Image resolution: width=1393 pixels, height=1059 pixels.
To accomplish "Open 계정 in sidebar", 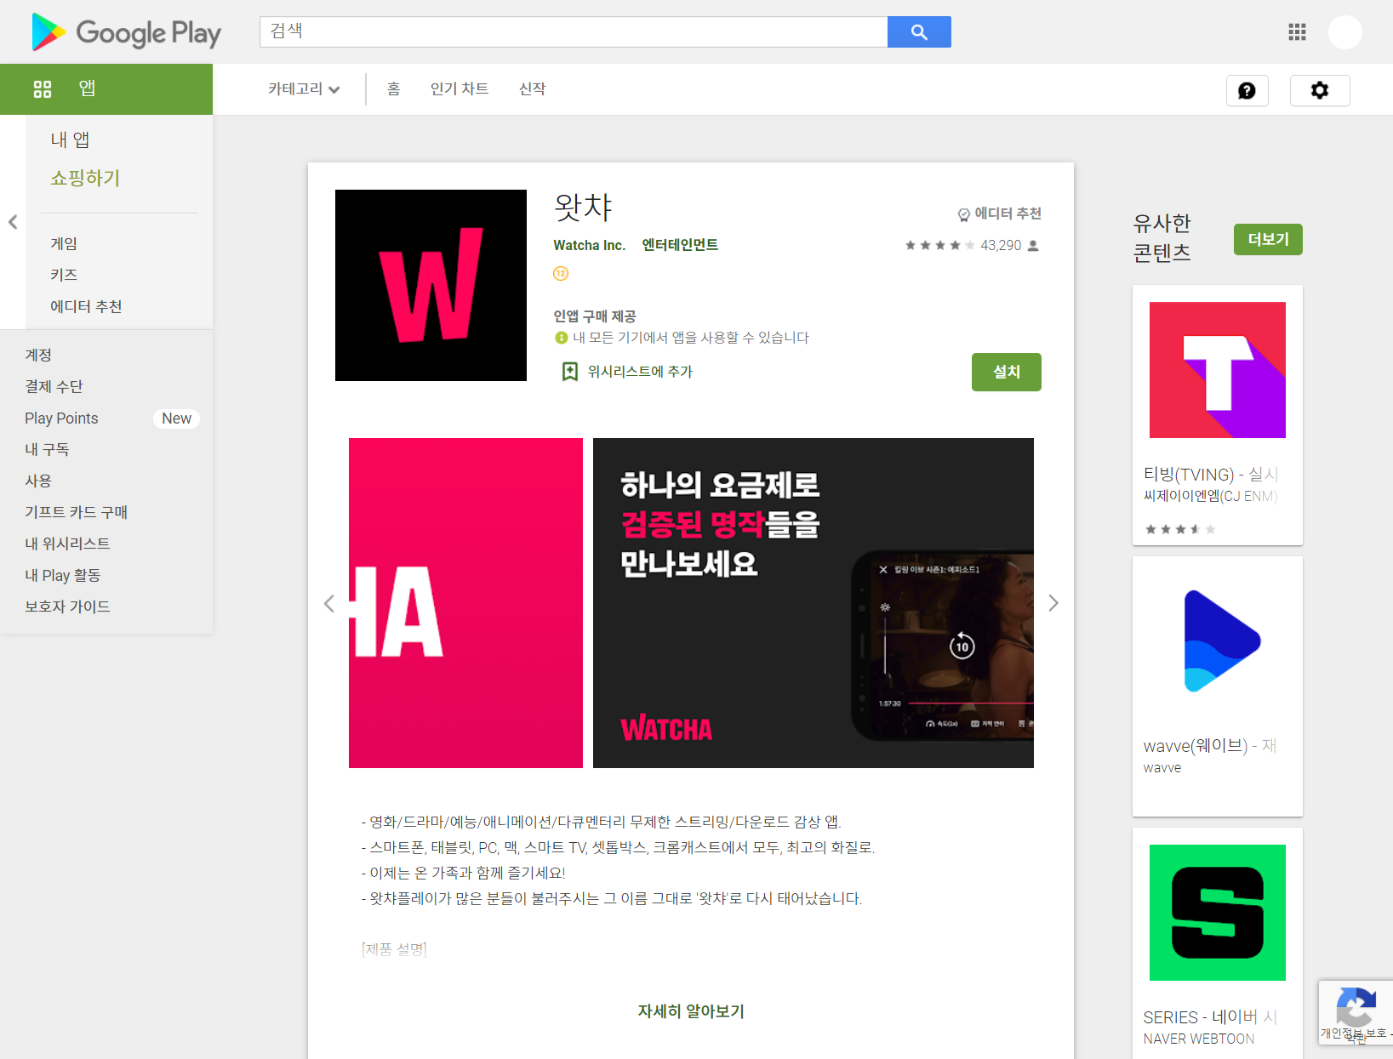I will tap(38, 355).
